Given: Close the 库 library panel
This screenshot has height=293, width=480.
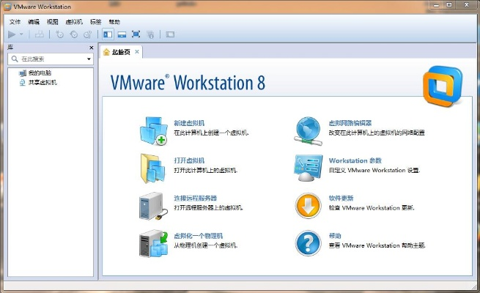Looking at the screenshot, I should point(91,48).
